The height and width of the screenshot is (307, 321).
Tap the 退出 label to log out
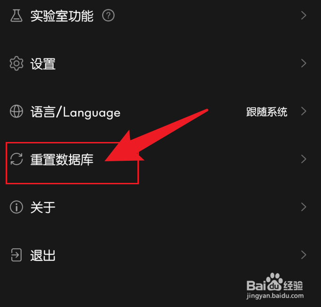pyautogui.click(x=43, y=255)
